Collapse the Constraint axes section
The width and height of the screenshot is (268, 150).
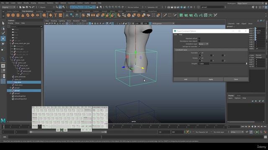(211, 50)
